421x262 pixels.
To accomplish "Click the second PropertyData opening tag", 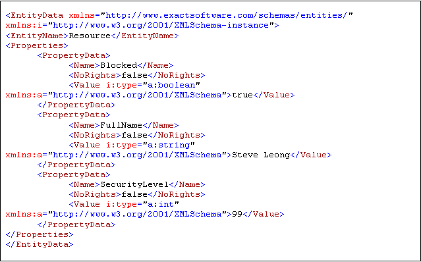I will [x=74, y=115].
